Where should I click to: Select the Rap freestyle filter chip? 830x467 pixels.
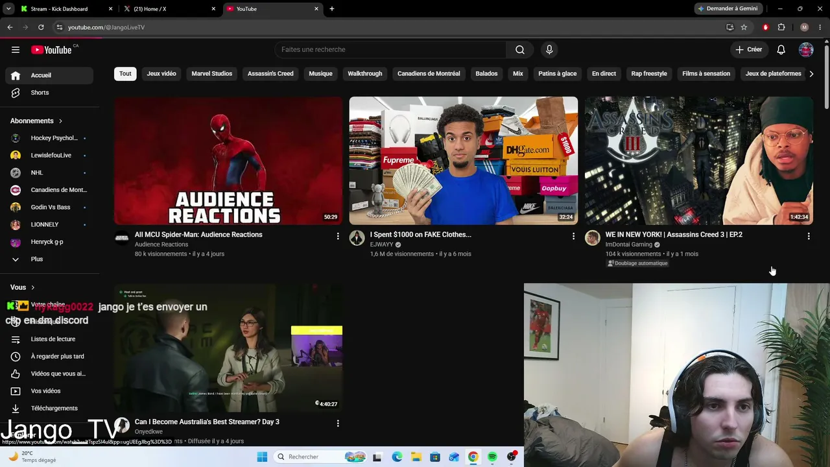pos(649,74)
